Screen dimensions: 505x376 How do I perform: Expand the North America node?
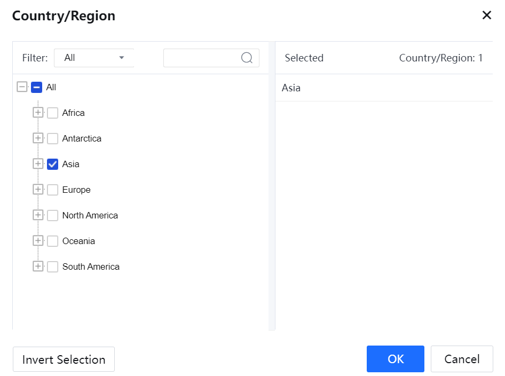[x=38, y=215]
